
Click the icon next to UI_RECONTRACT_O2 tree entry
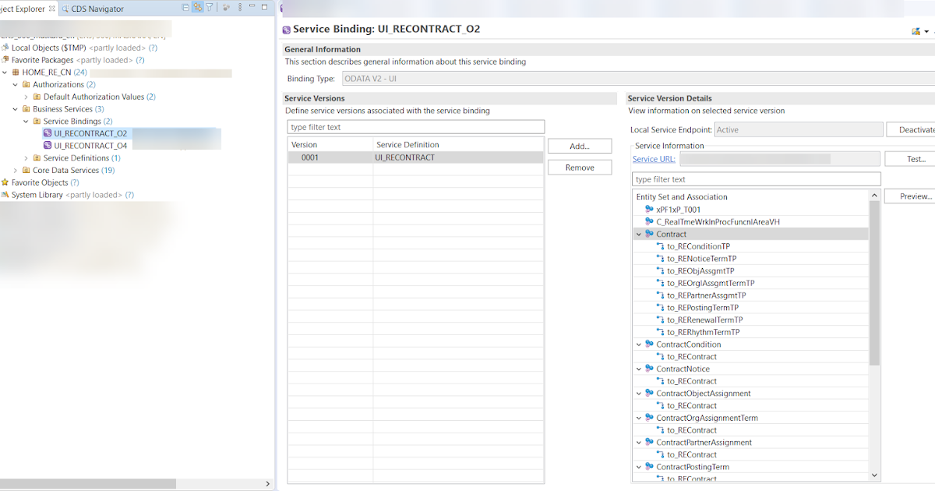point(47,133)
